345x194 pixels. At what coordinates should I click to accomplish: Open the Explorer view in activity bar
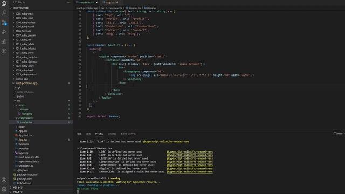(4, 3)
